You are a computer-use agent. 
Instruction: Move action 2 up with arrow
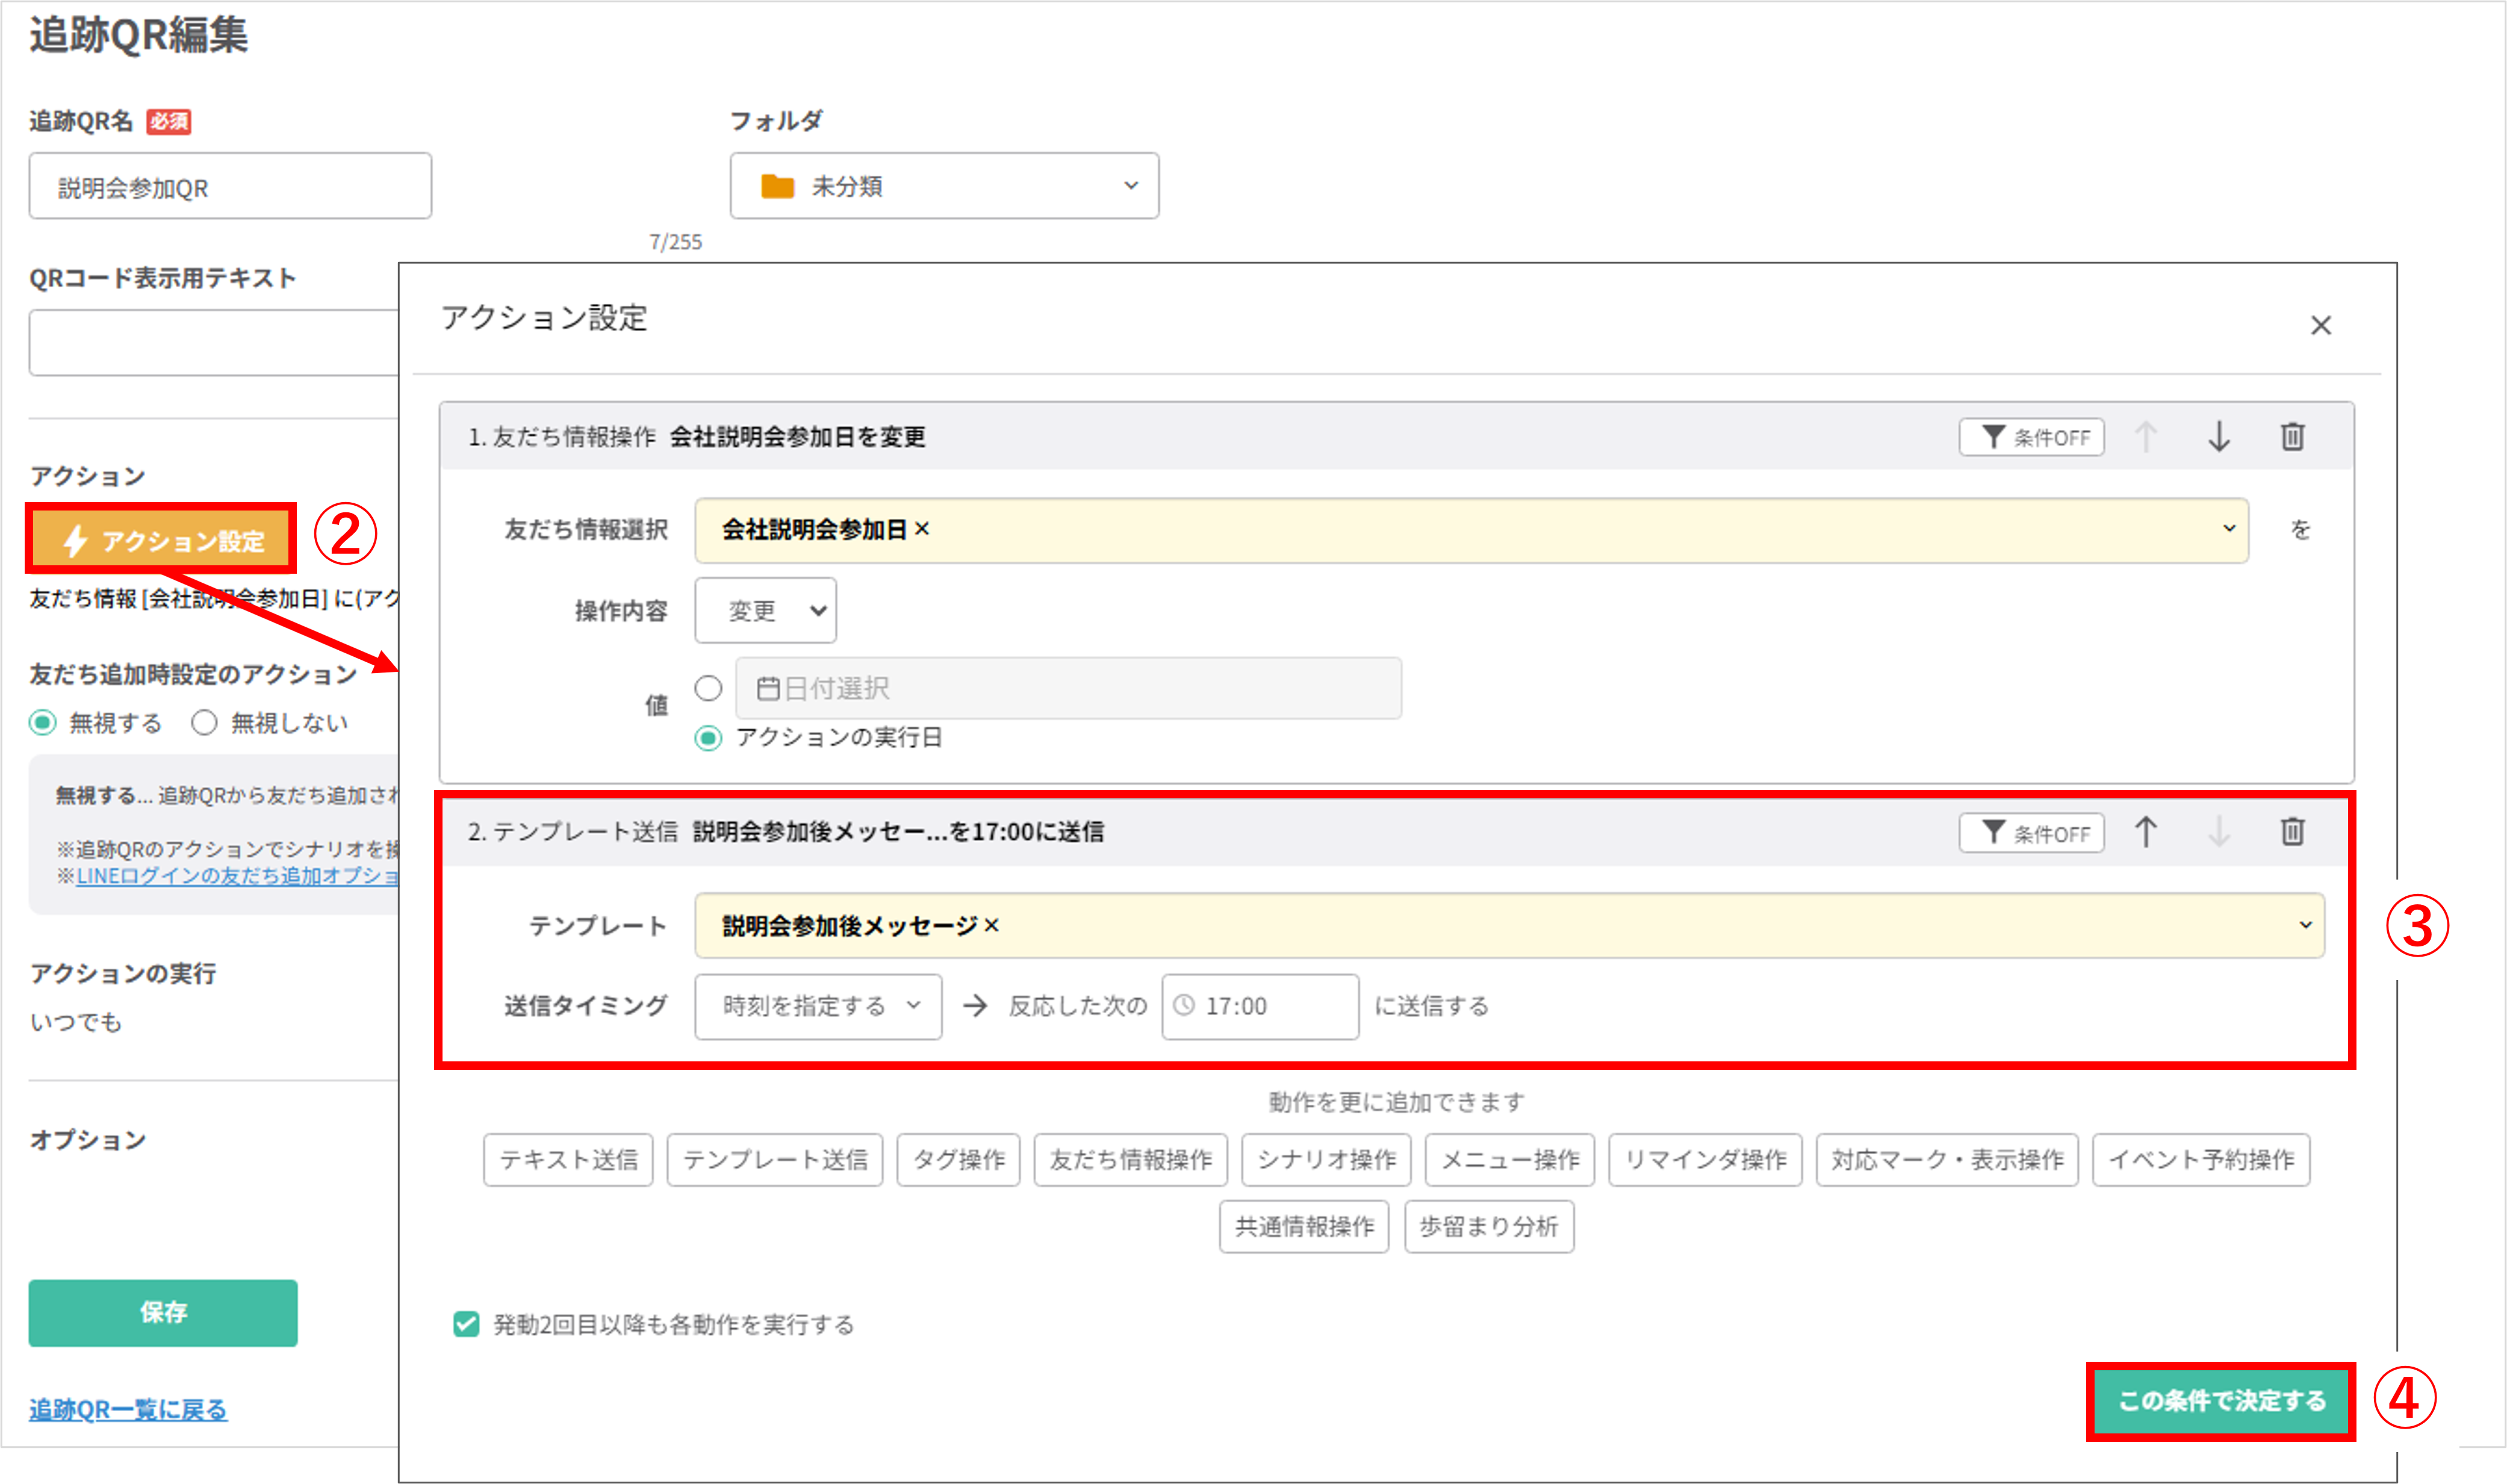point(2145,832)
